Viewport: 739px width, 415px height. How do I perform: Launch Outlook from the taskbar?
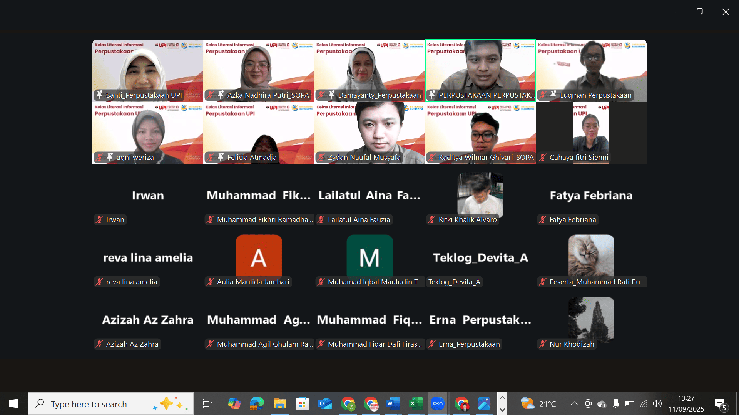[325, 403]
